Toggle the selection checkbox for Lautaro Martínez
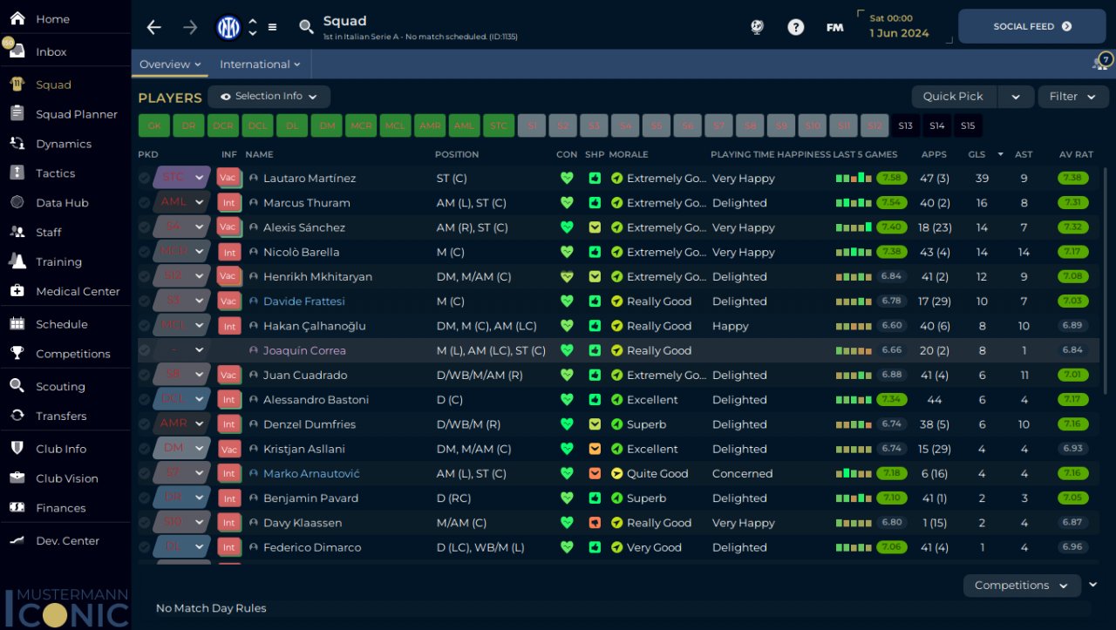The width and height of the screenshot is (1116, 630). [x=145, y=178]
